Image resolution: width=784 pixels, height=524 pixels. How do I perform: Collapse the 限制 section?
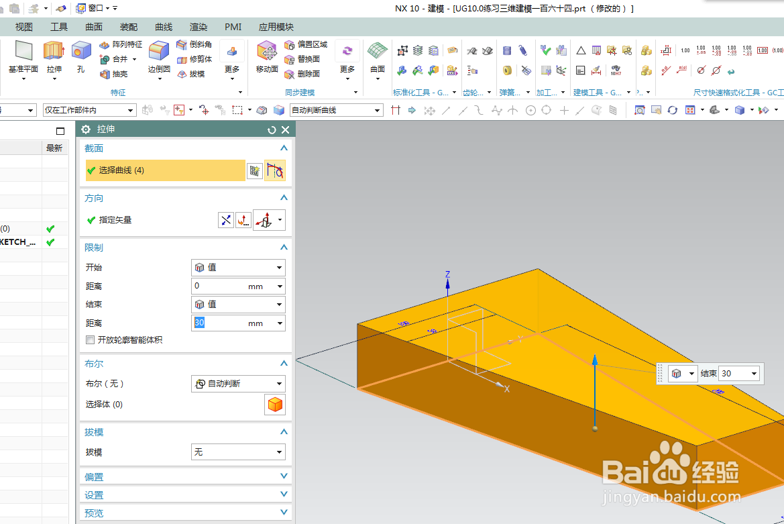pyautogui.click(x=284, y=248)
